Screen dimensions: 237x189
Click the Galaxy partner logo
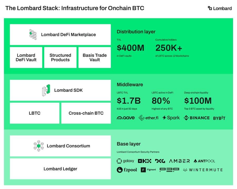pyautogui.click(x=125, y=161)
